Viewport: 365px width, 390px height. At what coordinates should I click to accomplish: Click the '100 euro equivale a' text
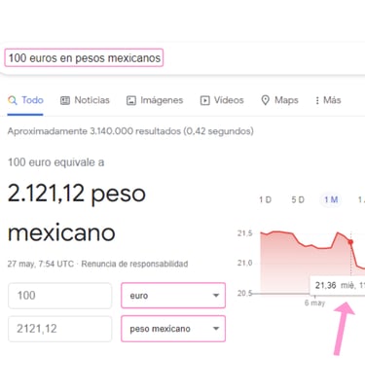pos(55,162)
